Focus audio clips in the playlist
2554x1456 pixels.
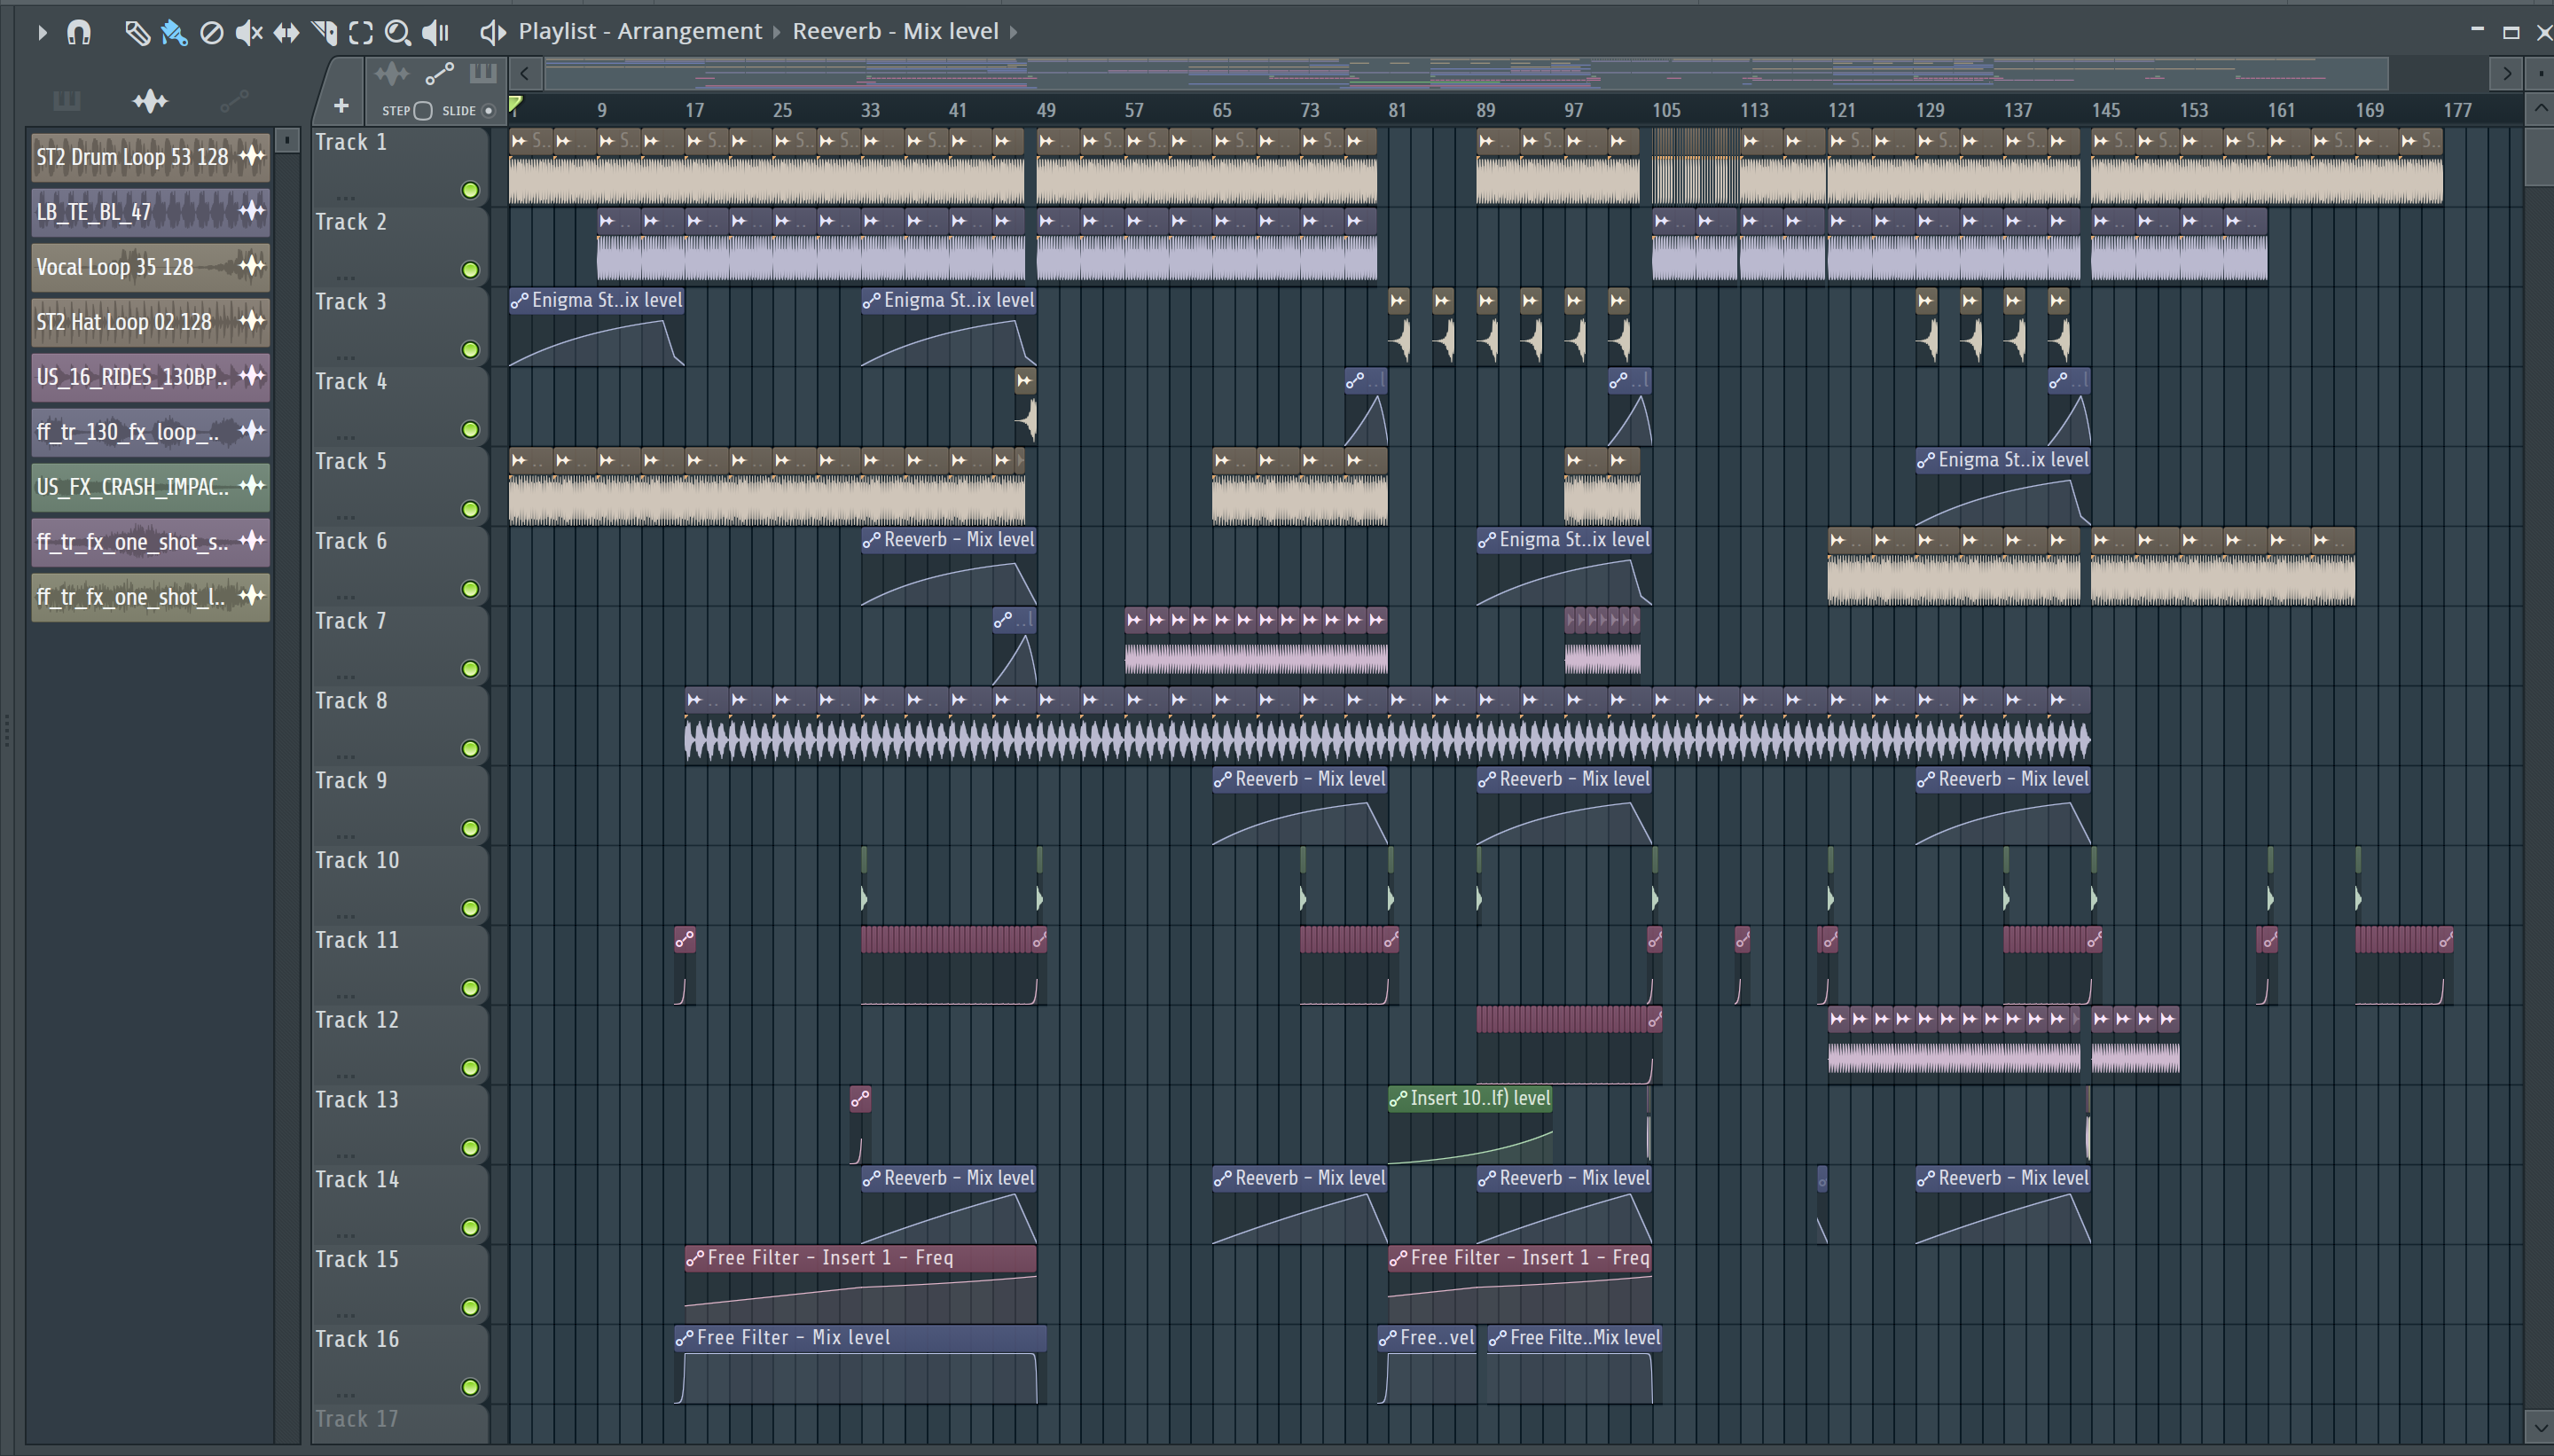pos(391,73)
